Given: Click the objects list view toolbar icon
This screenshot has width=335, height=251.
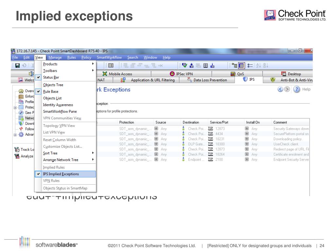Looking at the screenshot, I should pyautogui.click(x=250, y=65).
